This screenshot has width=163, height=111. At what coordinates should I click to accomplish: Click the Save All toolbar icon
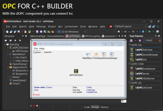point(41,32)
